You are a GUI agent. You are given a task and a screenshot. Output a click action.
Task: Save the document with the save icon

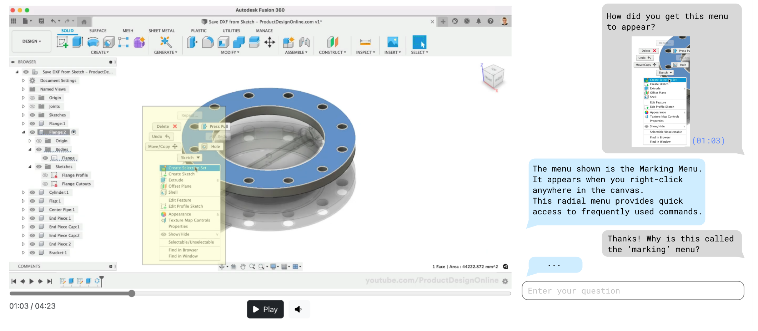[41, 21]
